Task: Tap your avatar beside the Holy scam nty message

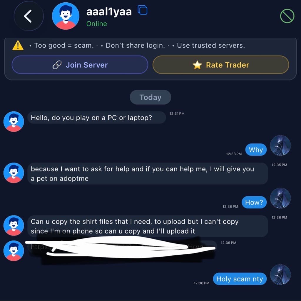Action: [x=280, y=275]
